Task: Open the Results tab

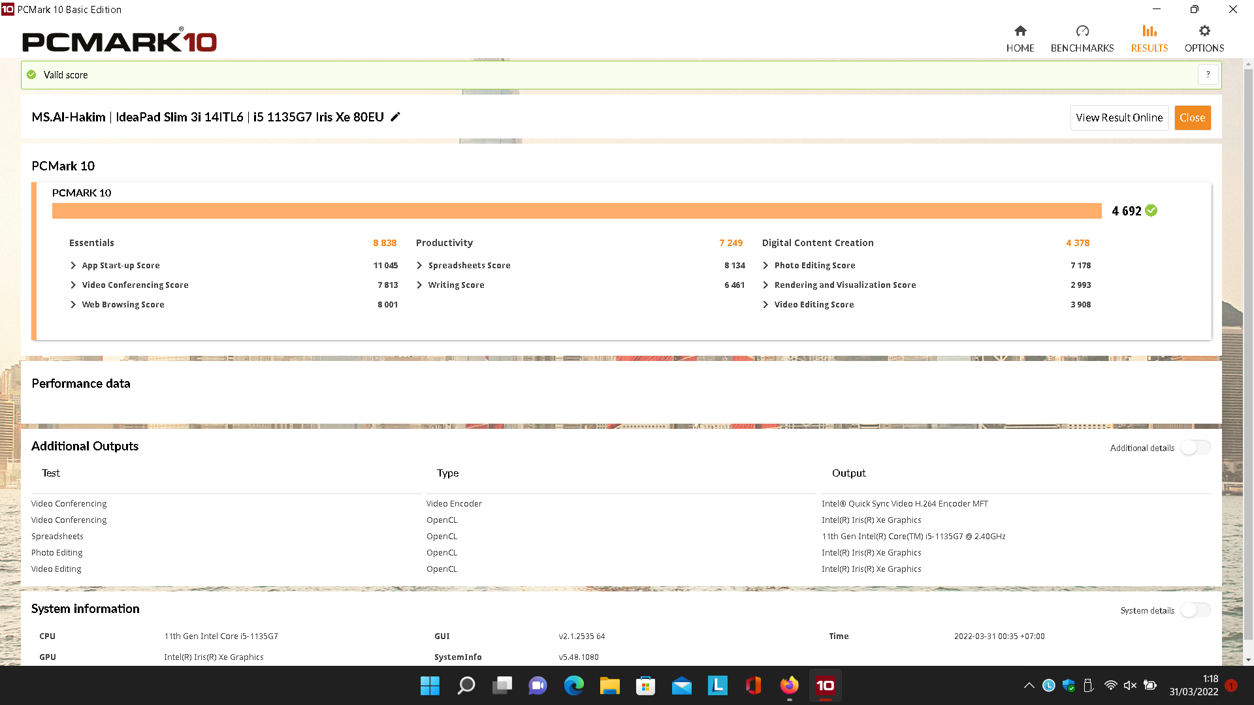Action: pyautogui.click(x=1149, y=39)
